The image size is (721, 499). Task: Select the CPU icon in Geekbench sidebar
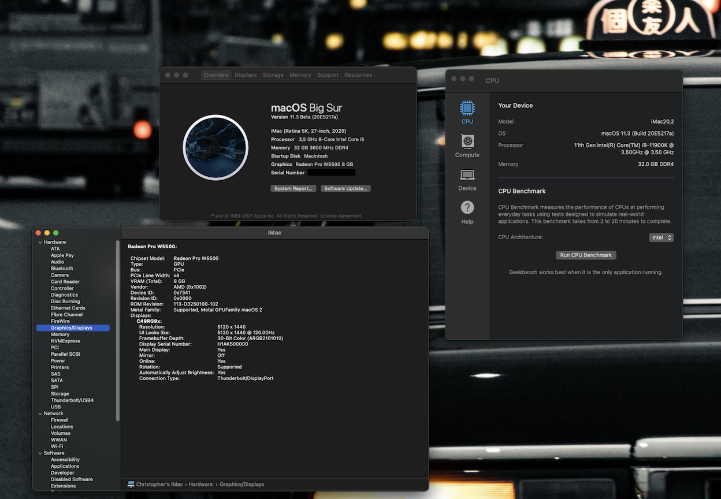[x=467, y=108]
